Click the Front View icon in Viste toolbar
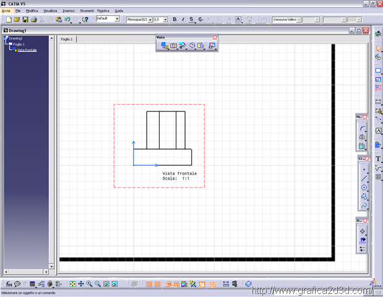Screen dimensions: 383x297 [x=165, y=46]
